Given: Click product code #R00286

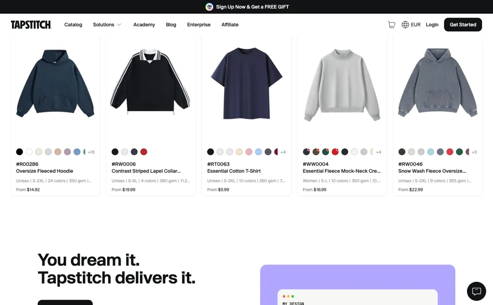Looking at the screenshot, I should (27, 164).
